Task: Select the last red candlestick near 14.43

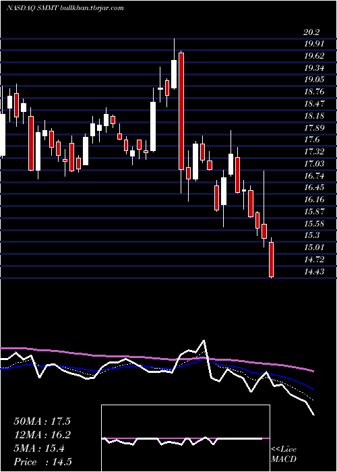Action: coord(272,259)
